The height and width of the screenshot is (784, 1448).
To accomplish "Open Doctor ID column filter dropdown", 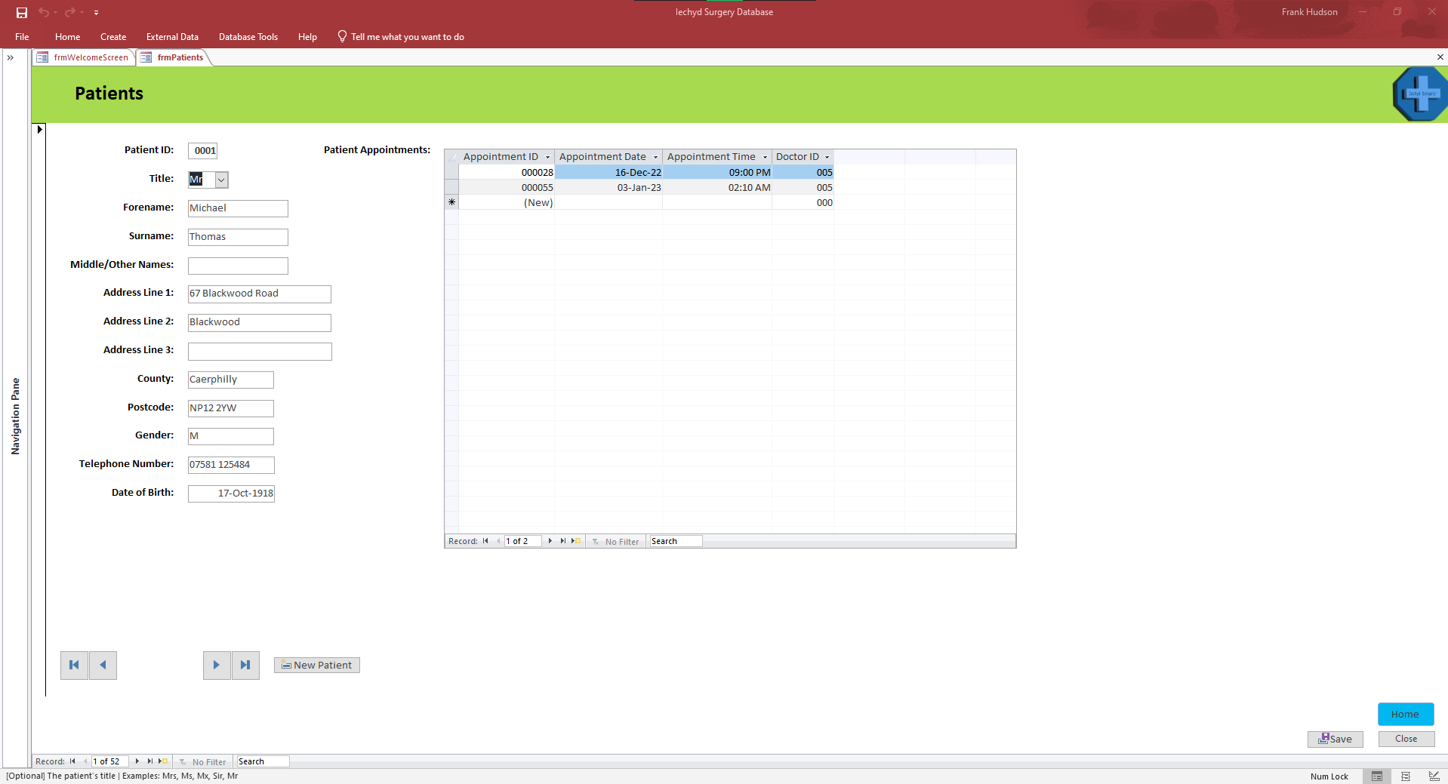I will click(827, 157).
